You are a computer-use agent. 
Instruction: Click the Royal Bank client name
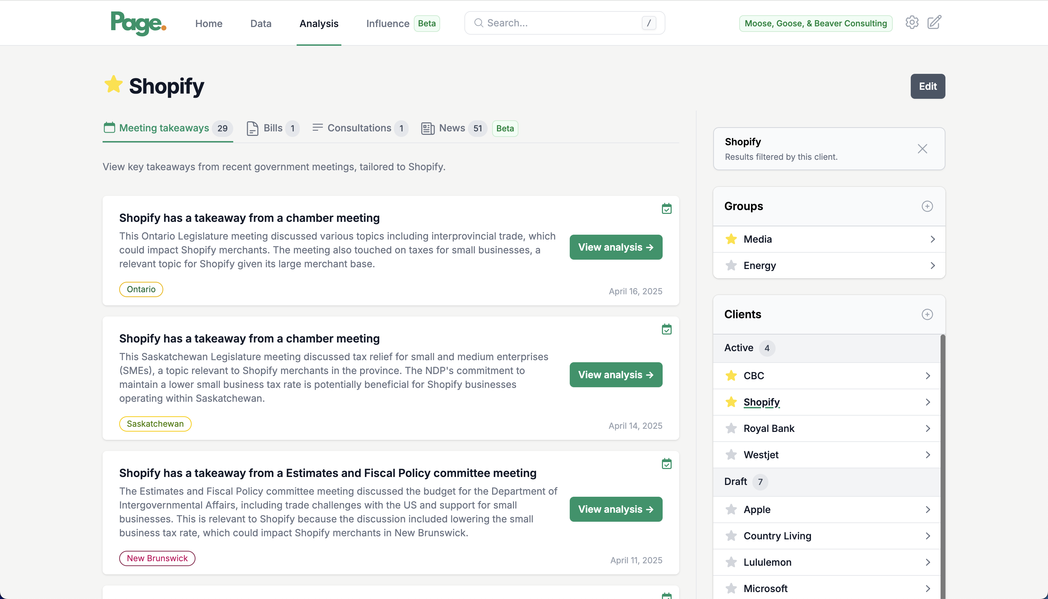pyautogui.click(x=769, y=428)
